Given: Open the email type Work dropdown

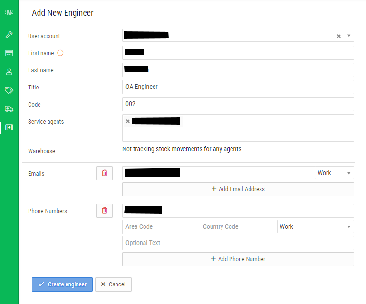Looking at the screenshot, I should click(x=334, y=173).
